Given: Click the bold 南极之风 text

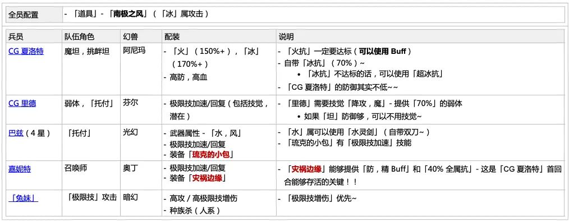Looking at the screenshot, I should pos(129,15).
